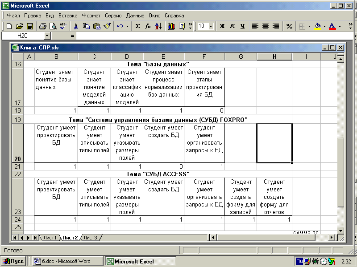Align text right
Image resolution: width=357 pixels, height=267 pixels.
[276, 26]
